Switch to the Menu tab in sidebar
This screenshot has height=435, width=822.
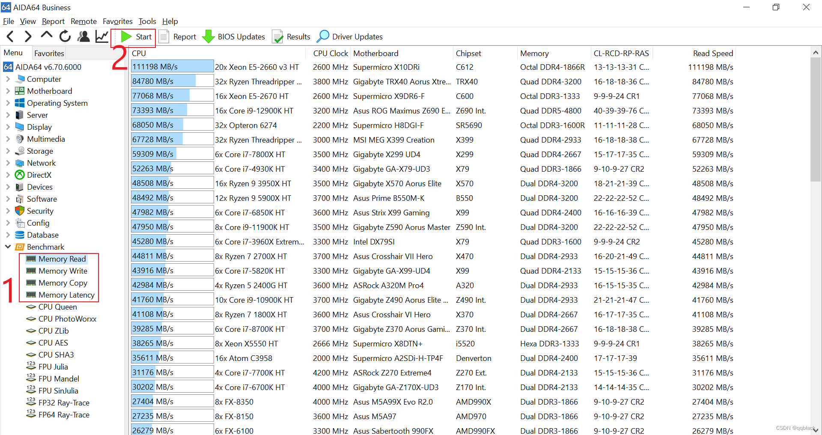tap(13, 53)
